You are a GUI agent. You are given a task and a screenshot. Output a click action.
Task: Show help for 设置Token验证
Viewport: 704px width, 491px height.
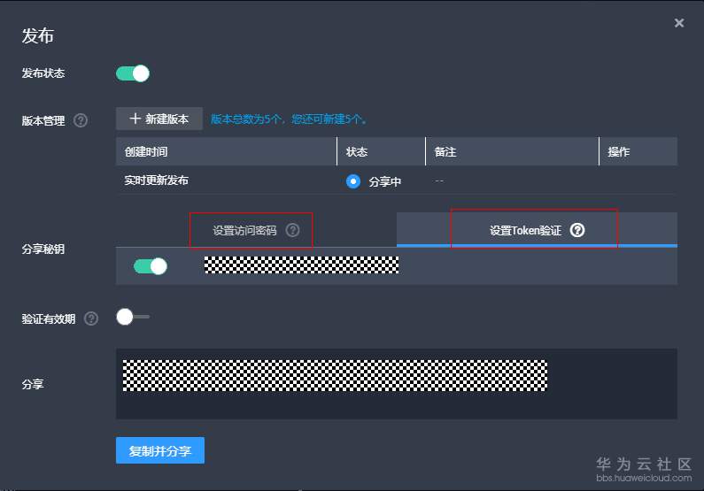(577, 231)
